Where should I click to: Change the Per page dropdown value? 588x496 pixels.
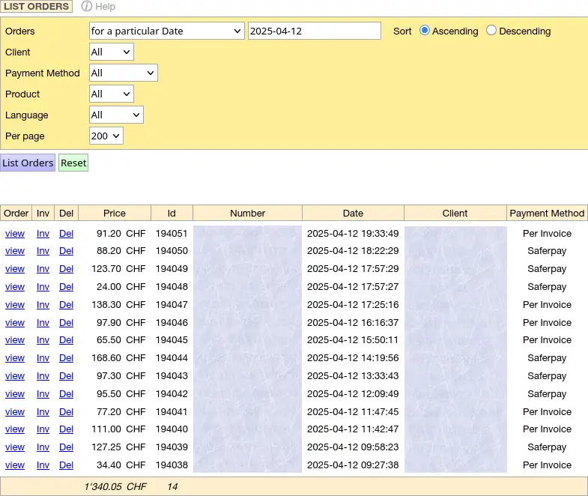[x=106, y=136]
